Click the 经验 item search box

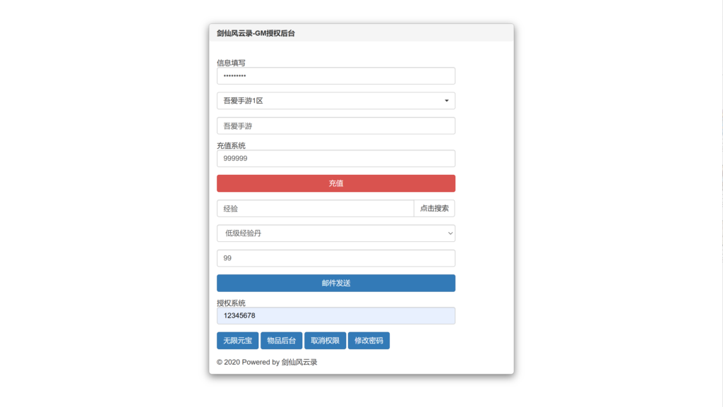pyautogui.click(x=315, y=209)
